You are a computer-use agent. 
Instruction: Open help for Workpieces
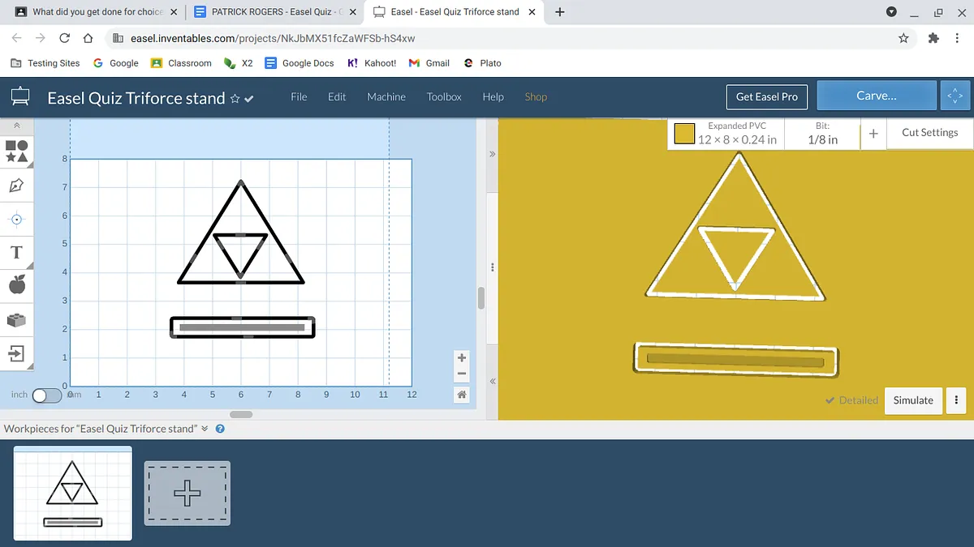click(220, 429)
